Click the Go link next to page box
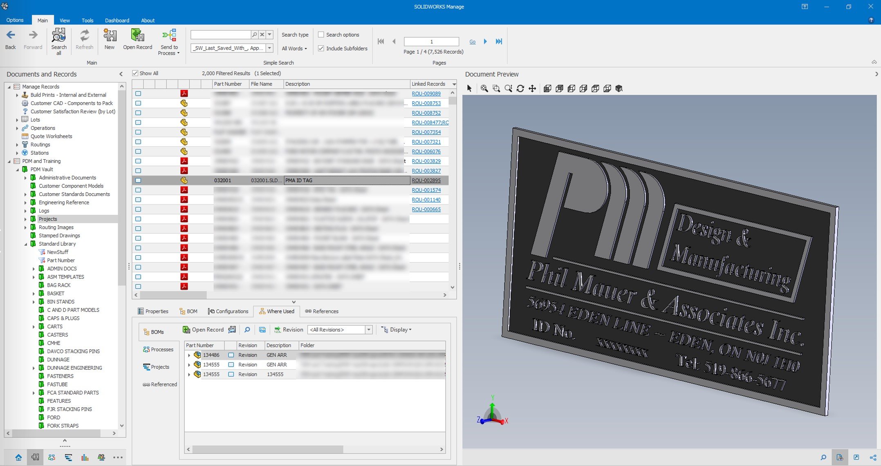This screenshot has height=466, width=881. [472, 42]
